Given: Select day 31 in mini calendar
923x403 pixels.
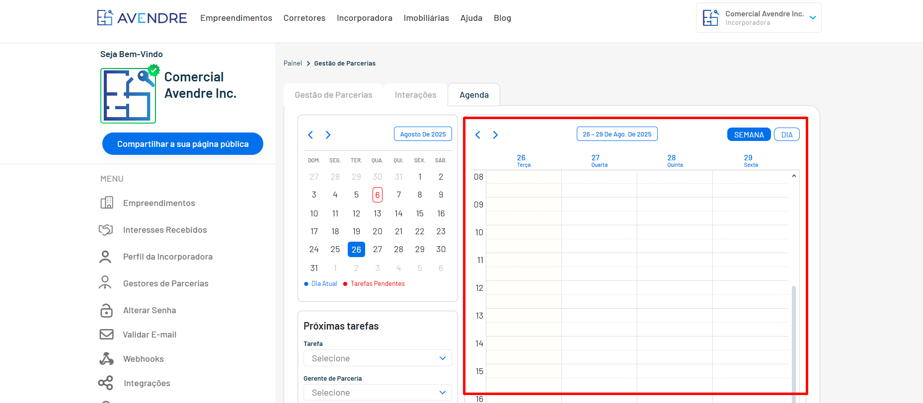Looking at the screenshot, I should point(314,268).
